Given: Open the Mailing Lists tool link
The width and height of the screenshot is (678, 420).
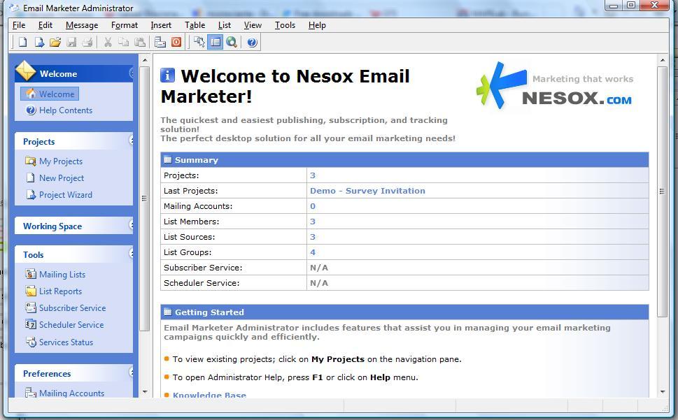Looking at the screenshot, I should [62, 274].
